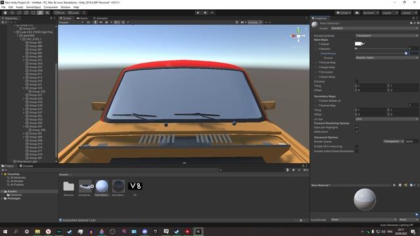Screen dimensions: 420x236
Task: Open the GameObject menu
Action: 33,7
